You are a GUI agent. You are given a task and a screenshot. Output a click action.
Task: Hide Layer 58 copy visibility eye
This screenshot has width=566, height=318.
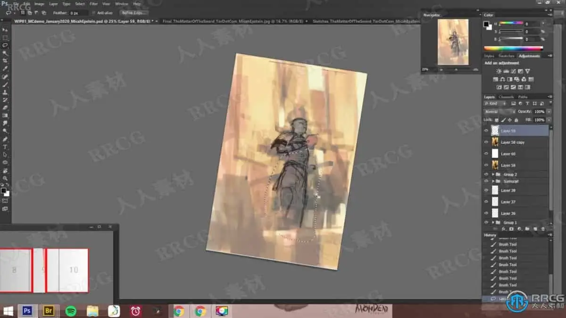486,142
